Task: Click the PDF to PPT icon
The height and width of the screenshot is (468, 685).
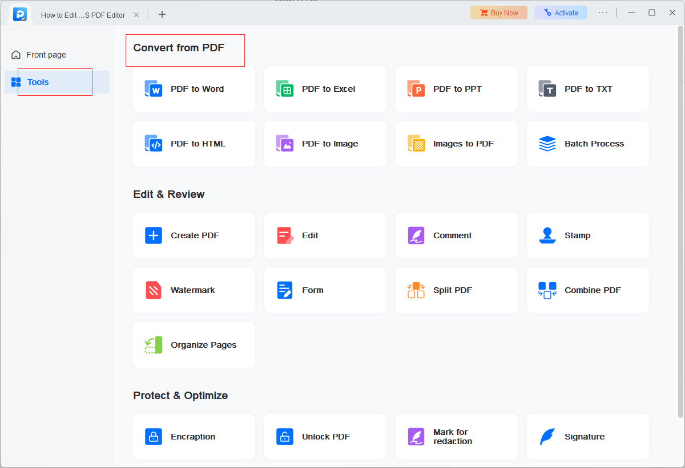Action: [x=416, y=89]
